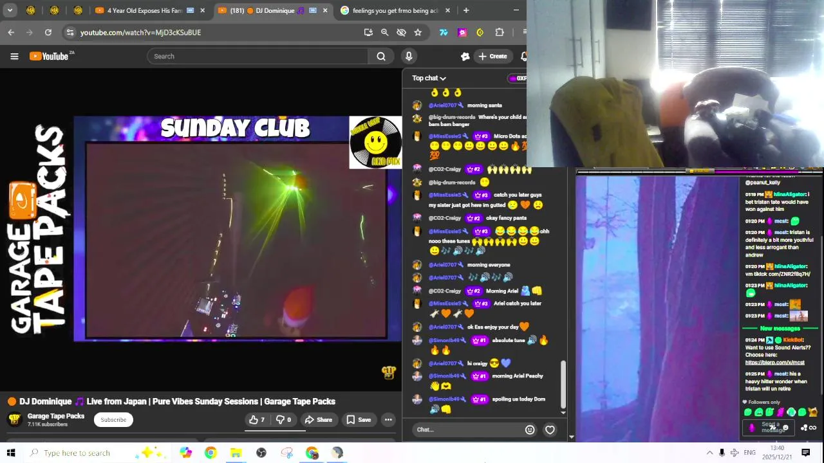Open more actions ellipsis below video

point(388,420)
